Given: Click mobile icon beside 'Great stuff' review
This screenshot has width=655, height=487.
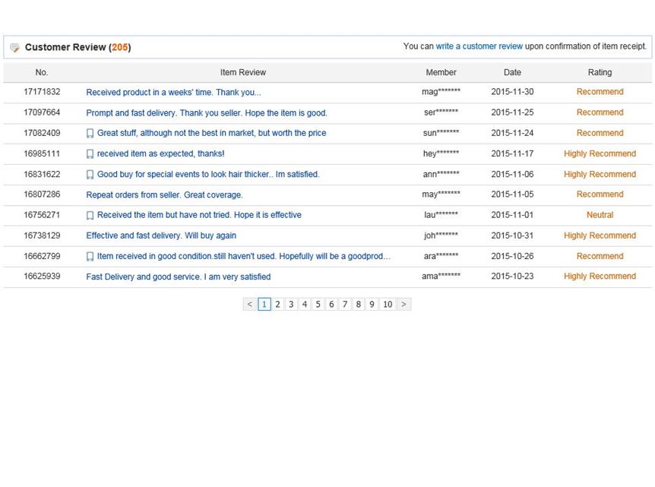Looking at the screenshot, I should (90, 134).
